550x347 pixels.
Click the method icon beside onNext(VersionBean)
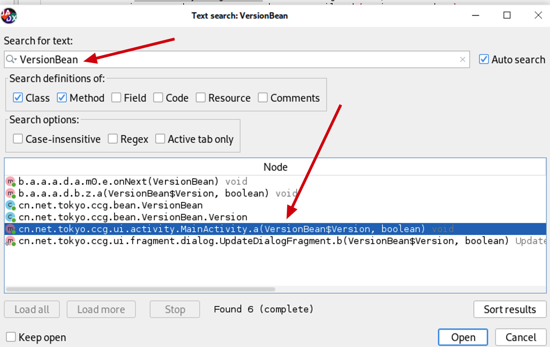coord(11,182)
